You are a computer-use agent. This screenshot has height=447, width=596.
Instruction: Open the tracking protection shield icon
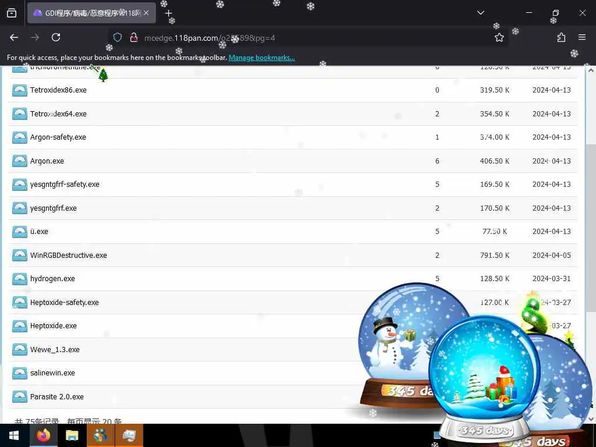click(118, 37)
